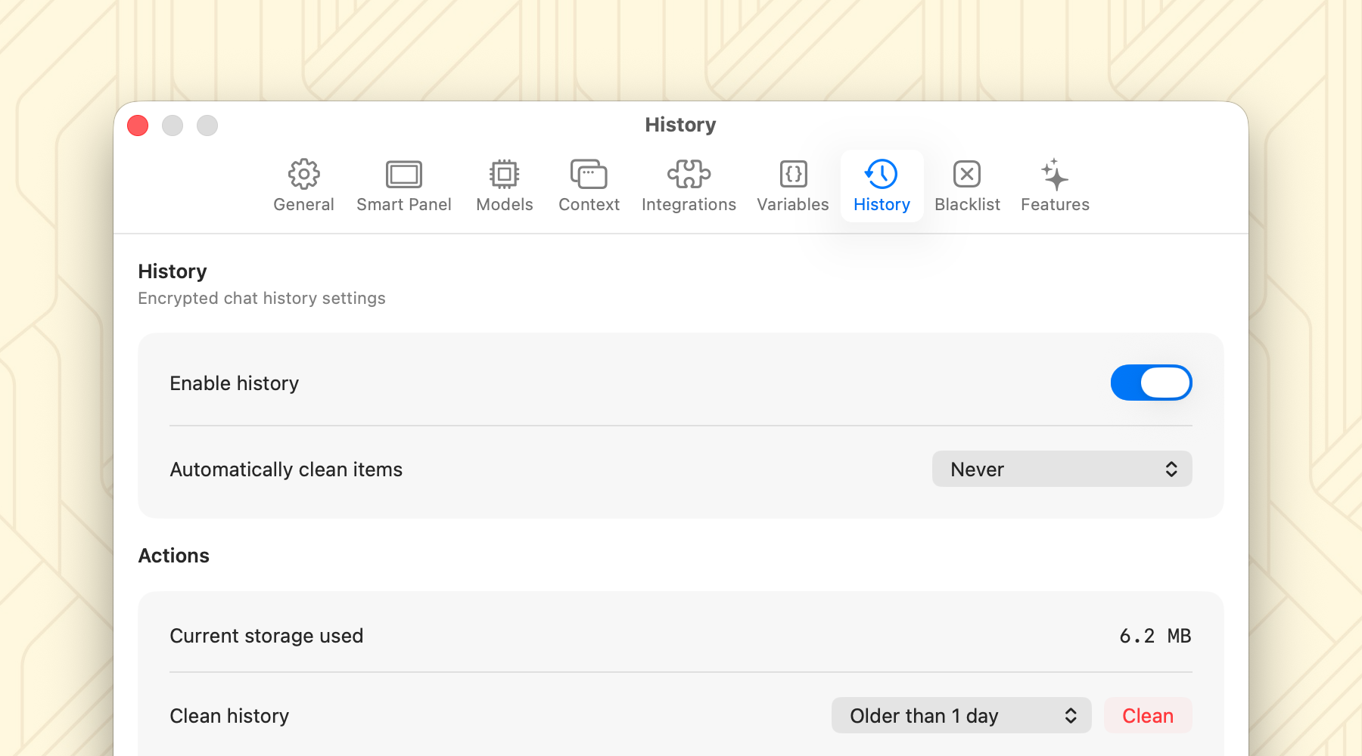Click the current storage used value
This screenshot has width=1362, height=756.
click(x=1154, y=636)
